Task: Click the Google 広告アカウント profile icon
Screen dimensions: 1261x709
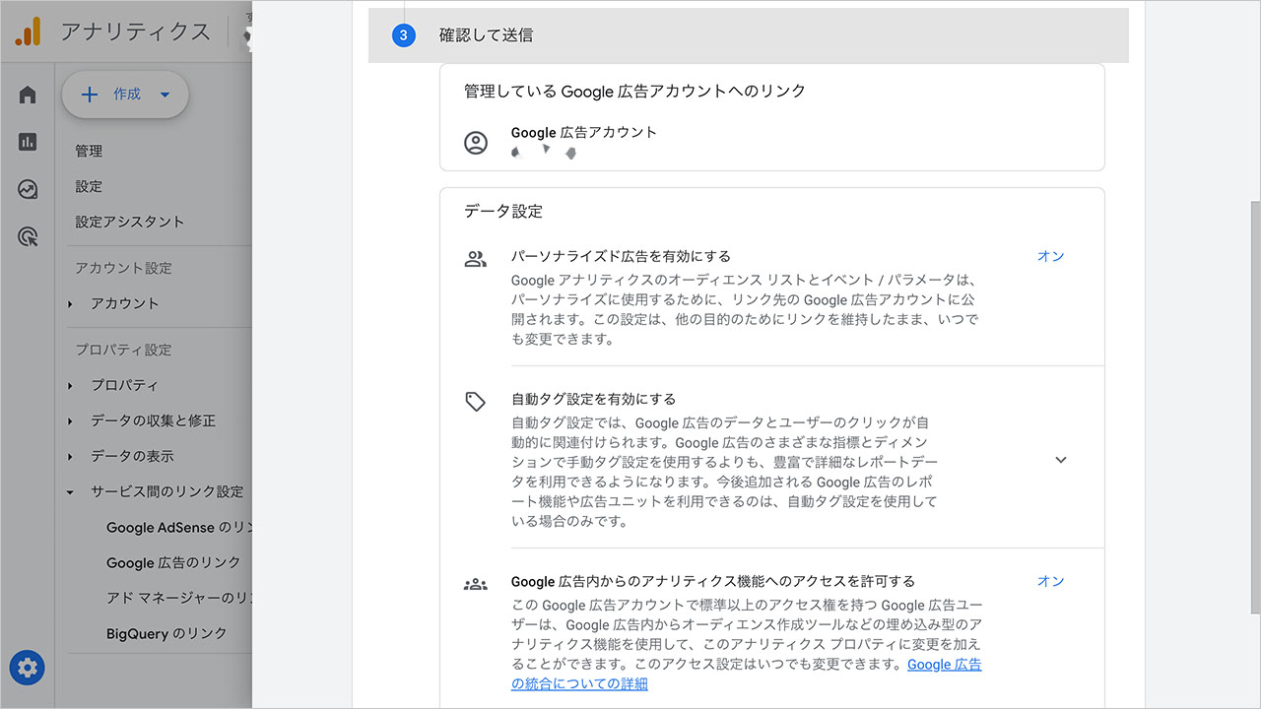Action: (476, 142)
